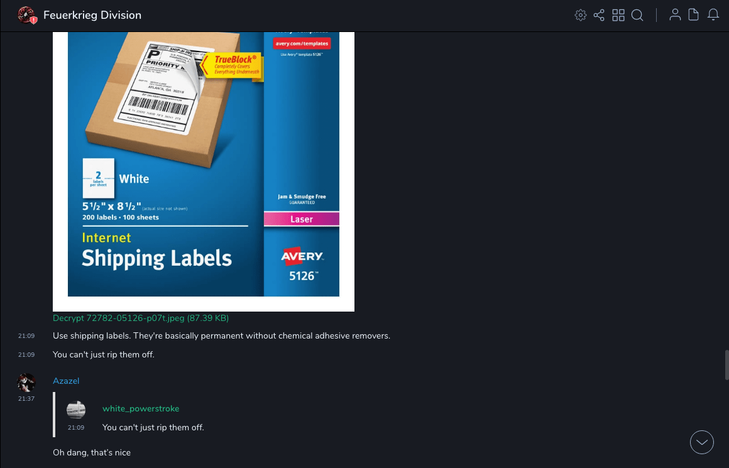Click the share room icon
Screen dimensions: 729x468
(x=599, y=15)
